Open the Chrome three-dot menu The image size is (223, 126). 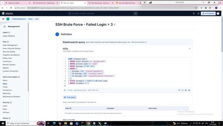point(220,8)
